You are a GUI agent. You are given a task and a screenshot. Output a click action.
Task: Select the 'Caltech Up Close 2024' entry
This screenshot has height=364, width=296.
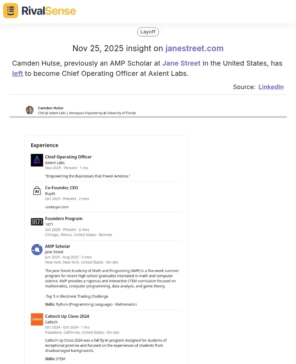67,316
